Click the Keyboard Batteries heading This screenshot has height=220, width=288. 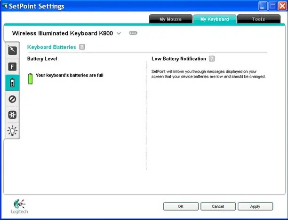pos(52,47)
